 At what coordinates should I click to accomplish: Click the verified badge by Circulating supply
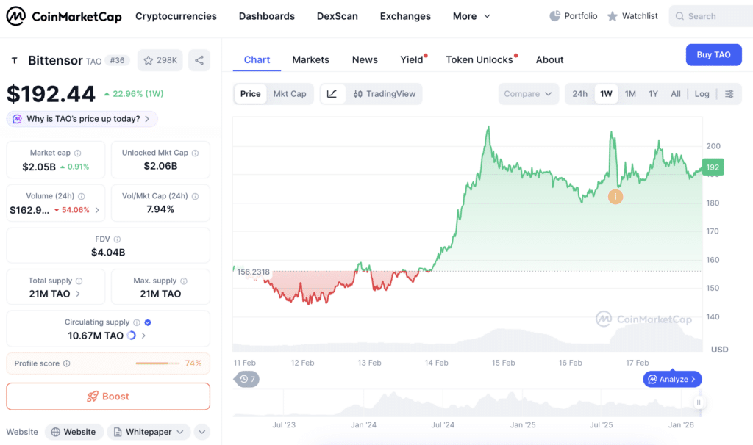pos(148,322)
